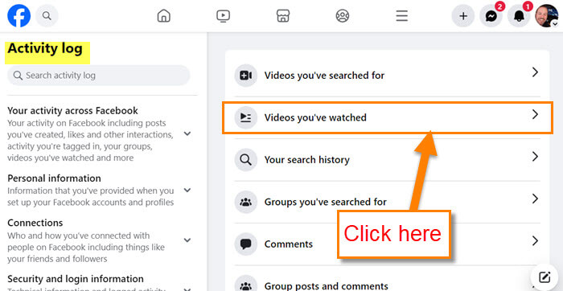Image resolution: width=563 pixels, height=291 pixels.
Task: Click the plus Create button
Action: 463,16
